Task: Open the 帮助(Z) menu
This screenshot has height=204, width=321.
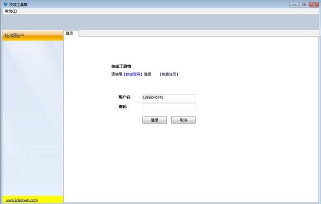Action: [11, 11]
